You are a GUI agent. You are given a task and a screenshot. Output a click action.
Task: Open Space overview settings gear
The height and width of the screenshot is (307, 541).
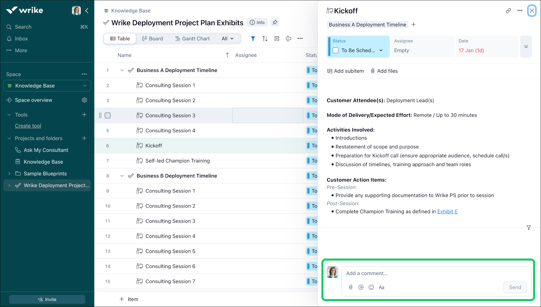pos(84,100)
